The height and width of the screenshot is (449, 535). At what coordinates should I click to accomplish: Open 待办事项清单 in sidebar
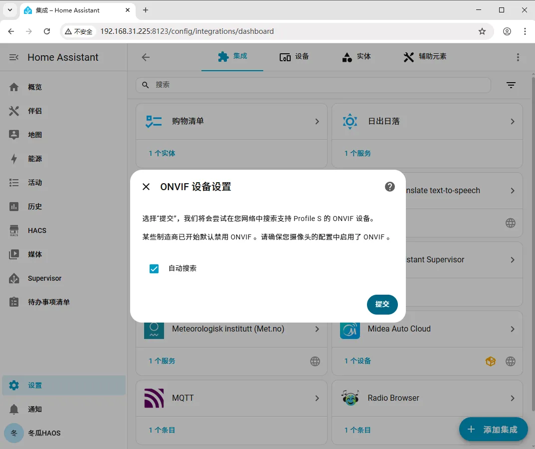tap(63, 302)
